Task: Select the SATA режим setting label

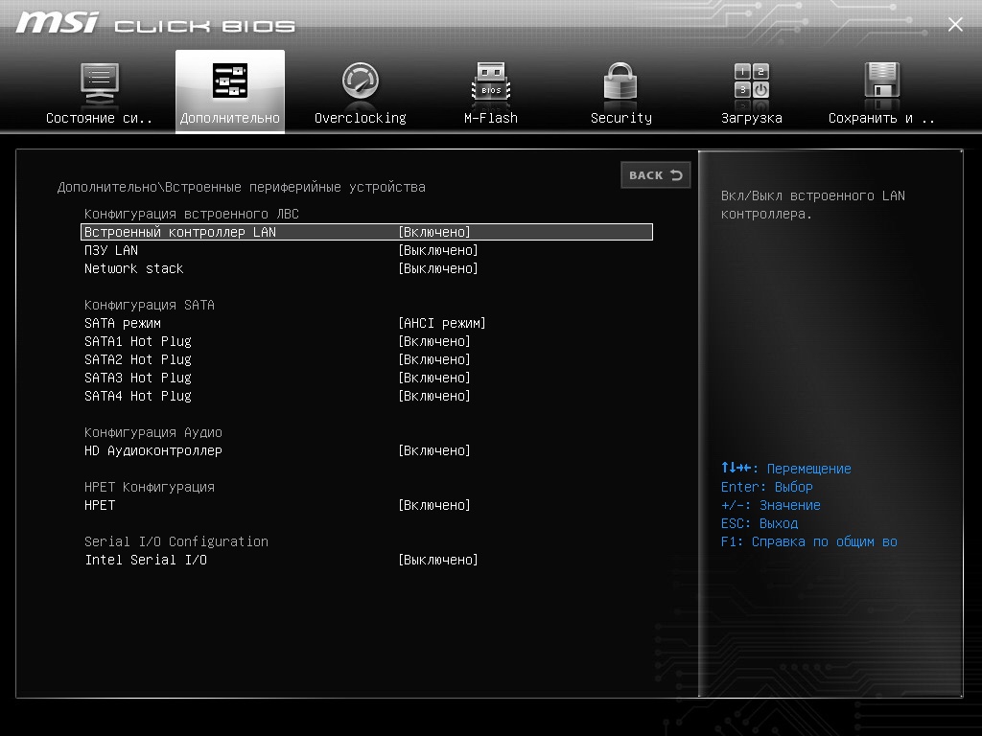Action: coord(123,324)
